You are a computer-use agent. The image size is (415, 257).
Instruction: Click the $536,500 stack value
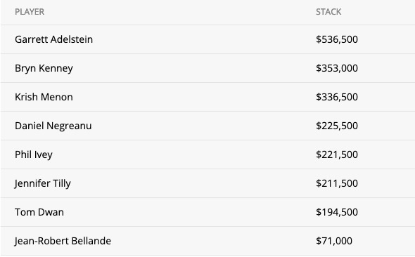coord(337,39)
